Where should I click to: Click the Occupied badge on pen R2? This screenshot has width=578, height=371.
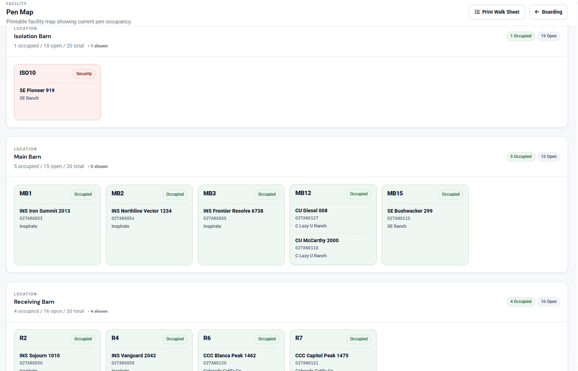point(83,339)
